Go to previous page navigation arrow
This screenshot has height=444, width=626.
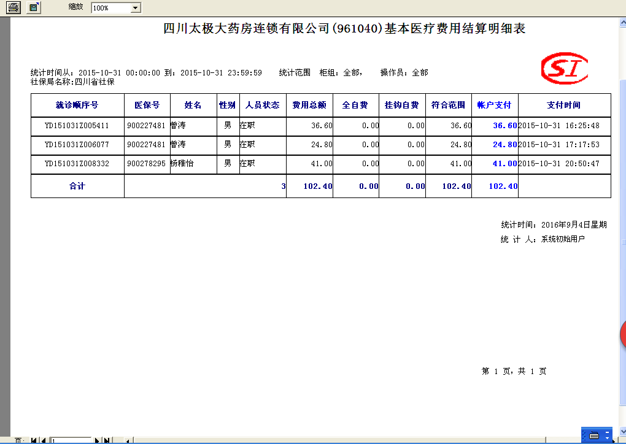[44, 440]
